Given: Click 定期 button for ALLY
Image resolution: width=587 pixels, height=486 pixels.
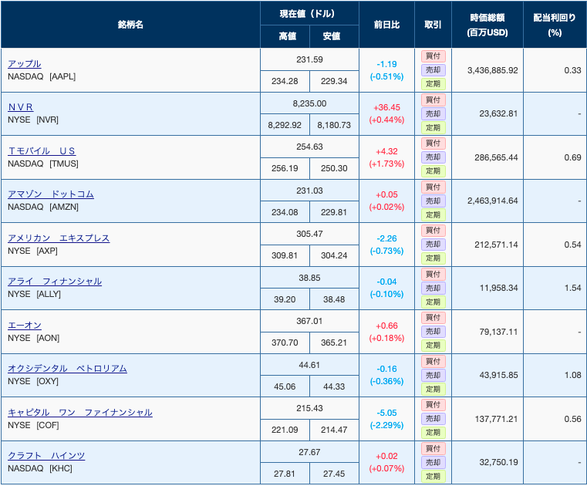Looking at the screenshot, I should [434, 302].
